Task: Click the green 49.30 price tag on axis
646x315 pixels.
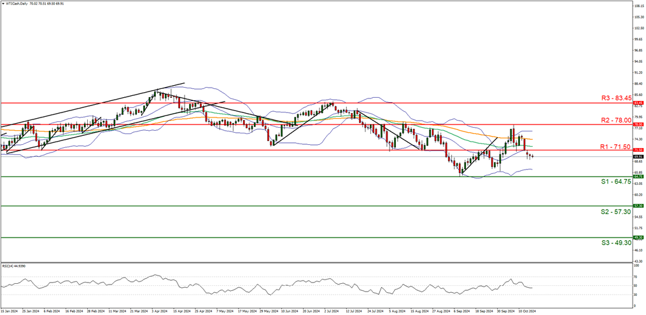Action: tap(638, 238)
